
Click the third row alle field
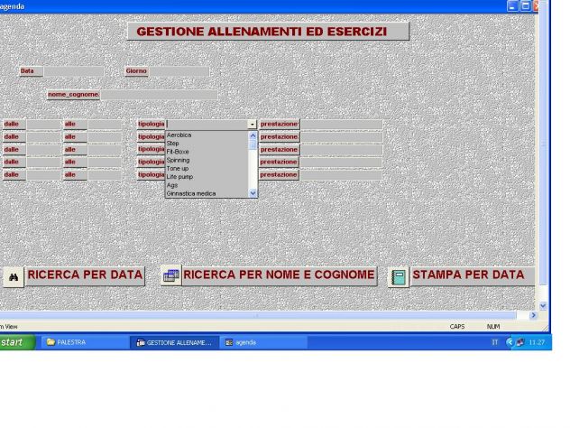click(x=105, y=150)
